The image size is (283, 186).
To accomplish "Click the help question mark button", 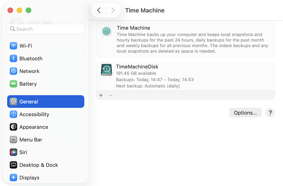I will coord(270,112).
